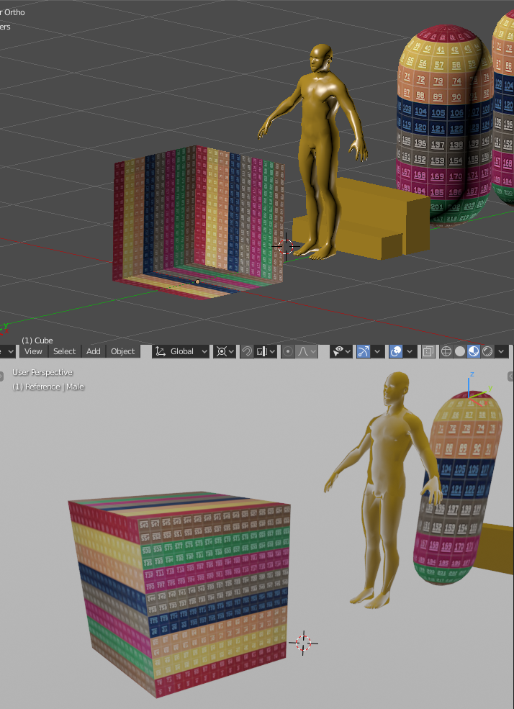
Task: Switch to material preview shading
Action: click(473, 351)
